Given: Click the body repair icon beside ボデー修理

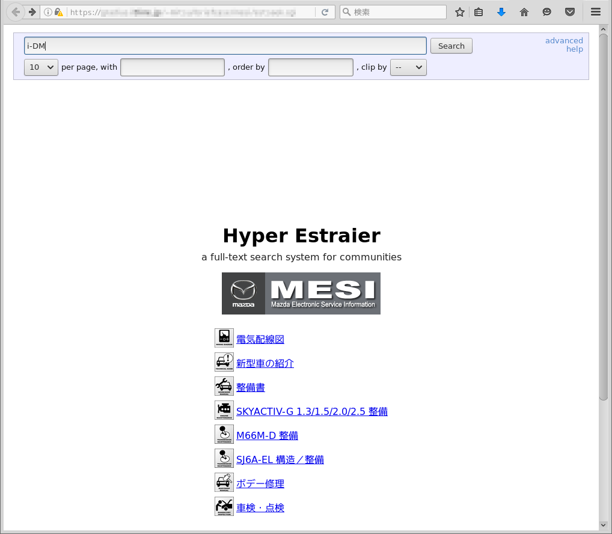Looking at the screenshot, I should pyautogui.click(x=224, y=482).
